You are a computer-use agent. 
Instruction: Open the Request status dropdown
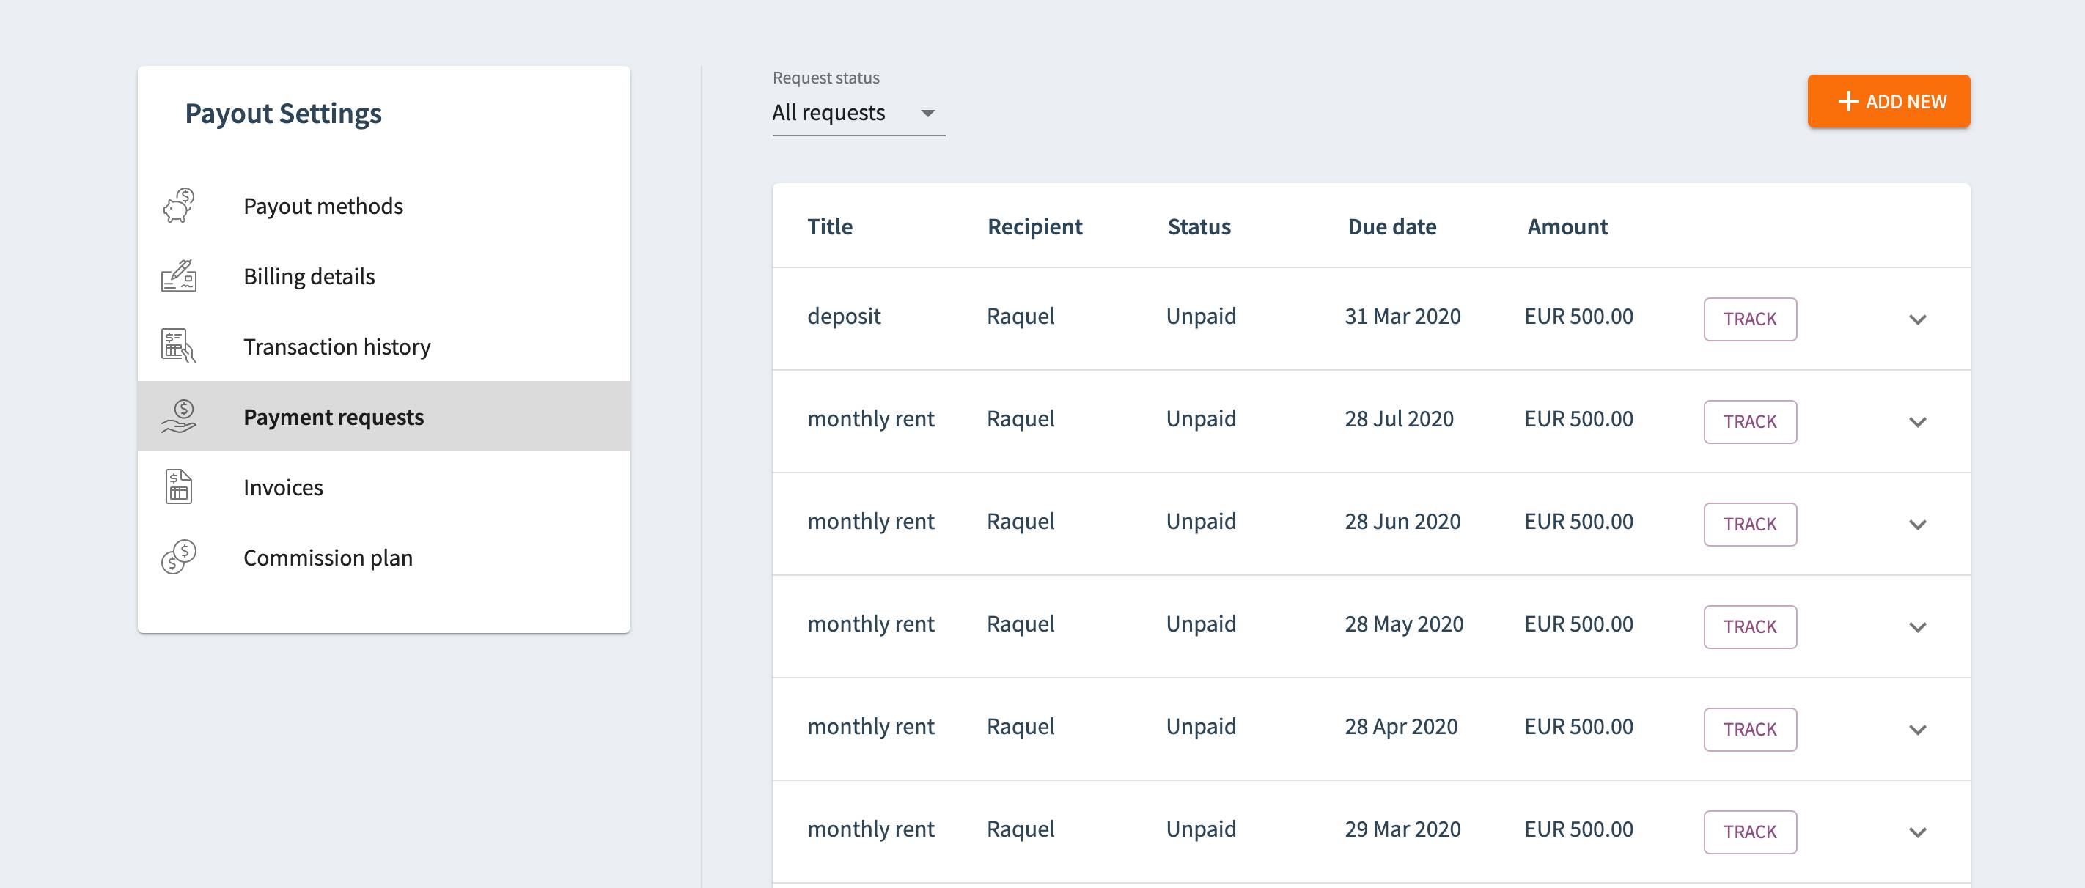coord(857,112)
